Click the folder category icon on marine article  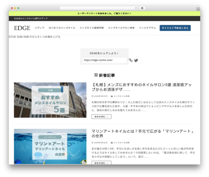pyautogui.click(x=112, y=143)
